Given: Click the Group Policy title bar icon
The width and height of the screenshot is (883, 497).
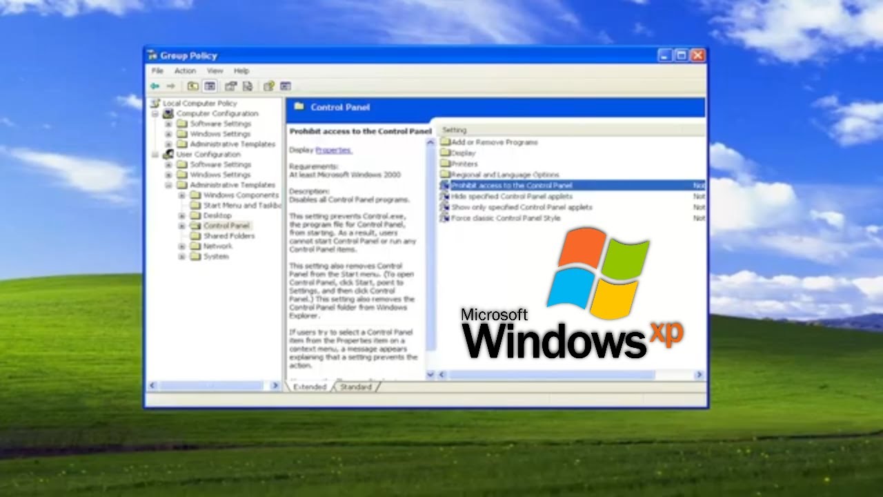Looking at the screenshot, I should pos(153,56).
